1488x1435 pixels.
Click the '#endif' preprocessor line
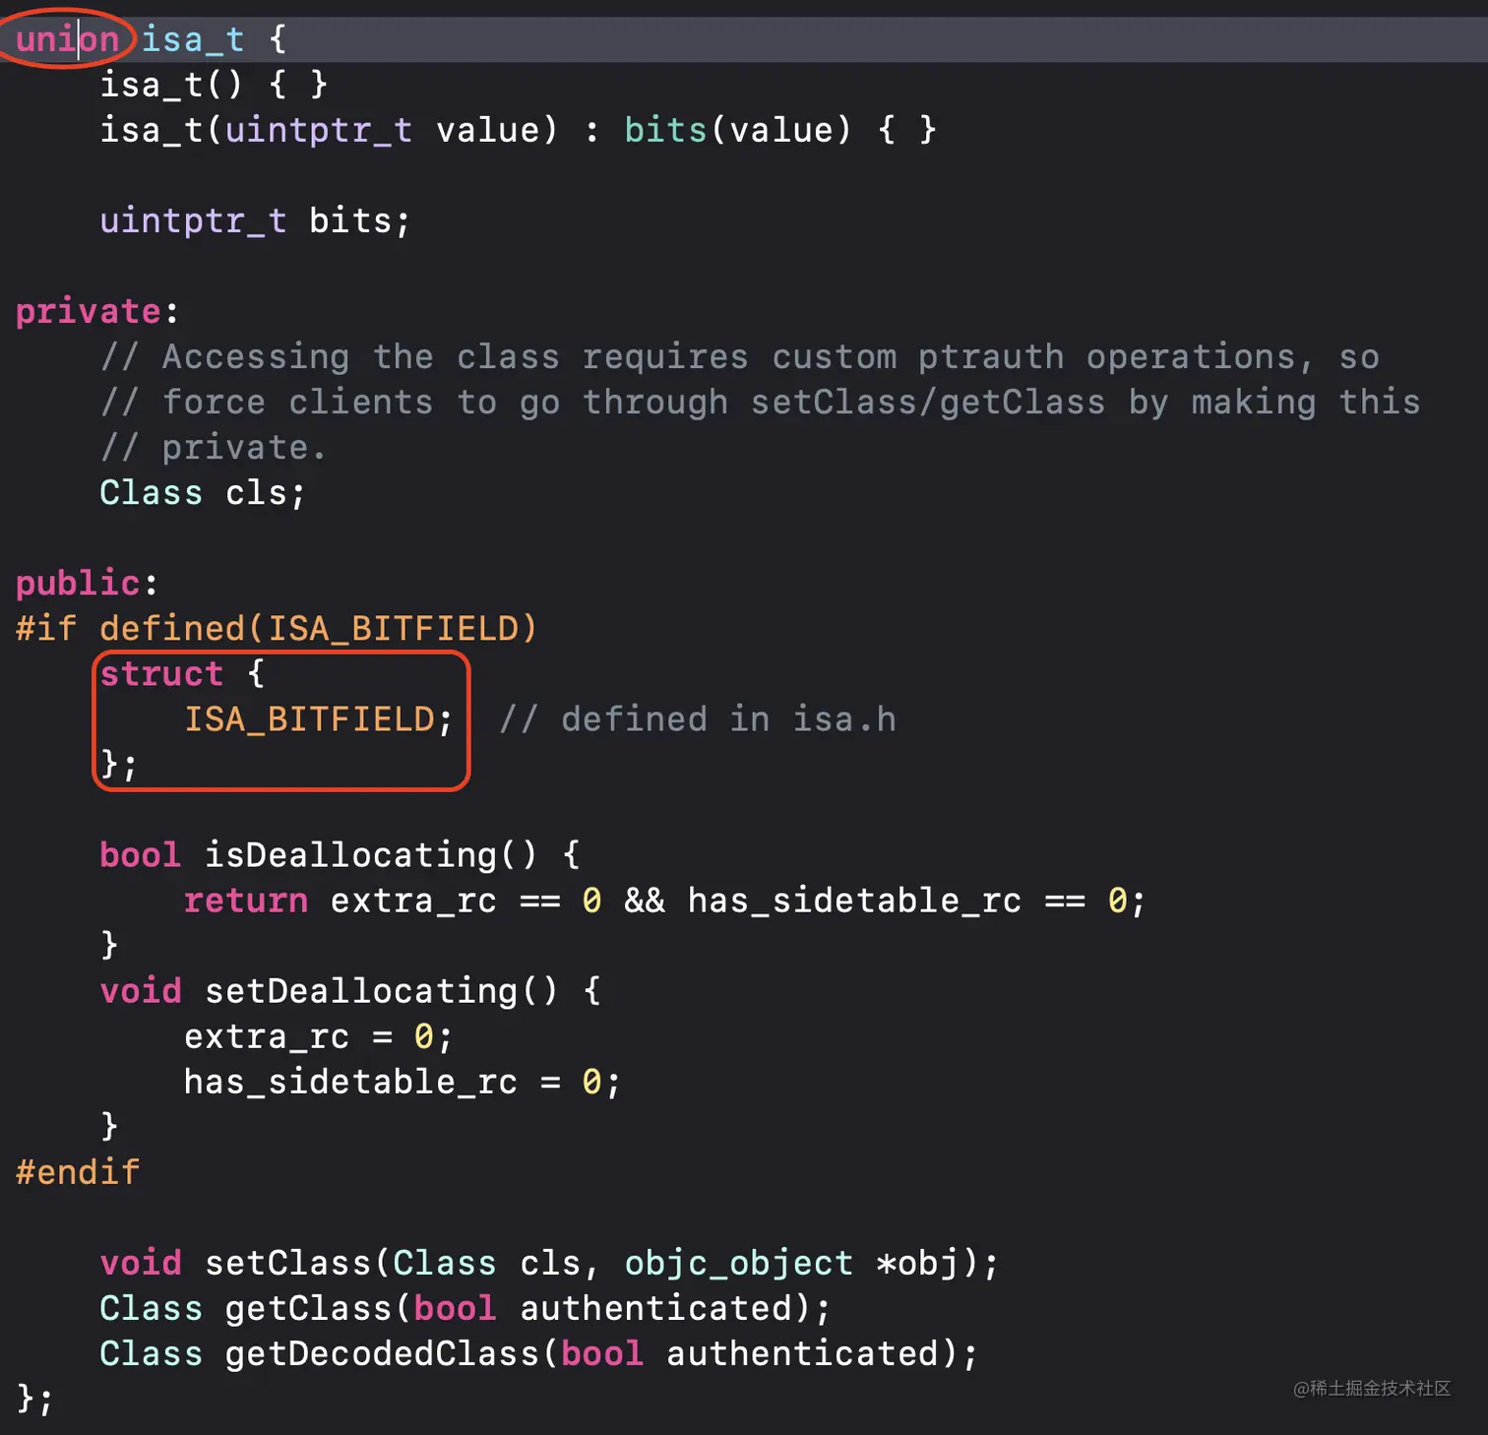(x=78, y=1172)
